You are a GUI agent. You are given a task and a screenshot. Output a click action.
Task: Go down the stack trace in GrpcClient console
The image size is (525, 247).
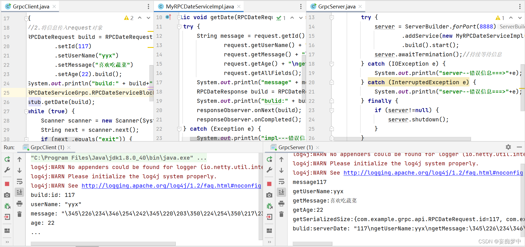tap(19, 170)
